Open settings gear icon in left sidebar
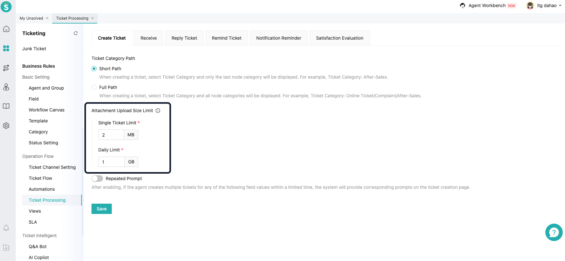Viewport: 565px width, 261px height. tap(6, 126)
